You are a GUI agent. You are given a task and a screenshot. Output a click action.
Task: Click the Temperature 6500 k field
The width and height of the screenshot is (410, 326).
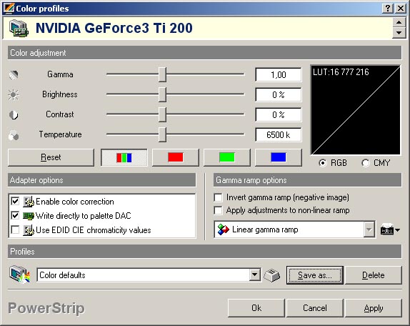coord(279,135)
